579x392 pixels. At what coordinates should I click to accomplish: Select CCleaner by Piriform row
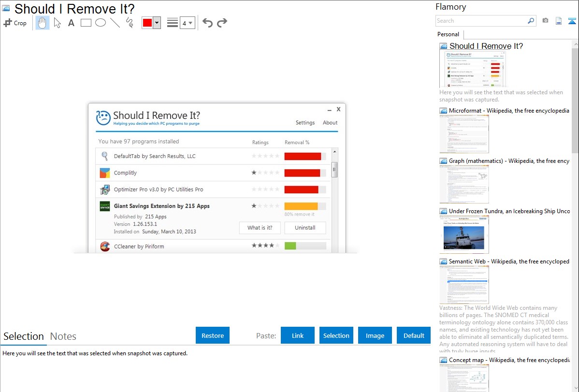pos(213,247)
